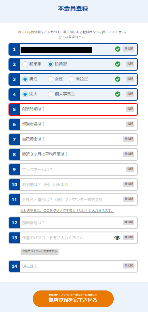Toggle password visibility eye icon
148x312 pixels.
pyautogui.click(x=117, y=238)
